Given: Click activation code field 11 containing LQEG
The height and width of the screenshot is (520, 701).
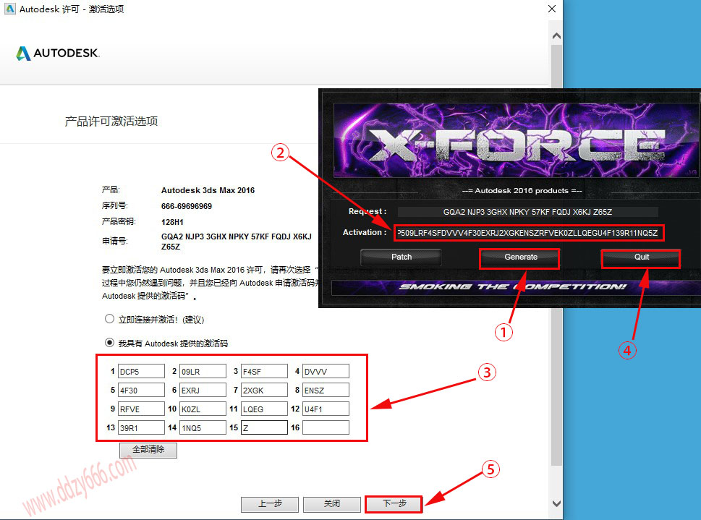Looking at the screenshot, I should [x=264, y=409].
